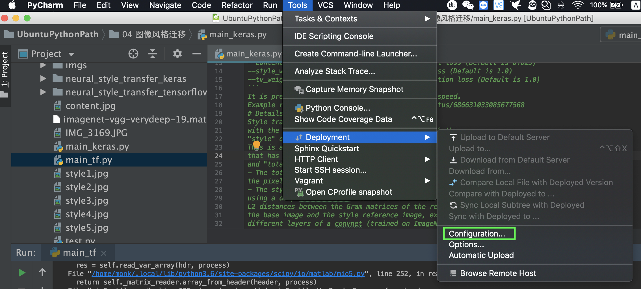Open the Deployment submenu entry
The width and height of the screenshot is (641, 289).
(x=360, y=137)
